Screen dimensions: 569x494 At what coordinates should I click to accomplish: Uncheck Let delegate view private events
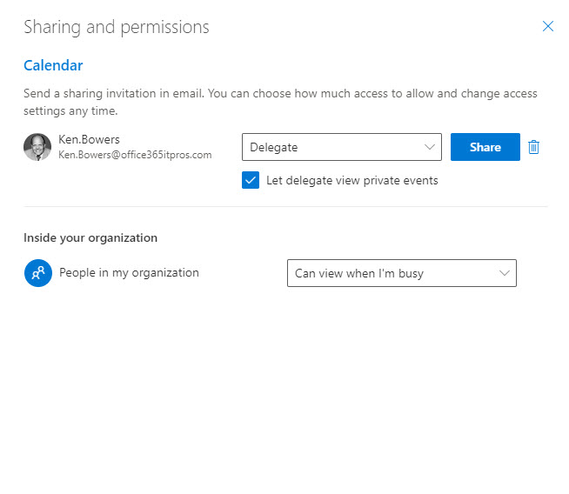click(251, 180)
